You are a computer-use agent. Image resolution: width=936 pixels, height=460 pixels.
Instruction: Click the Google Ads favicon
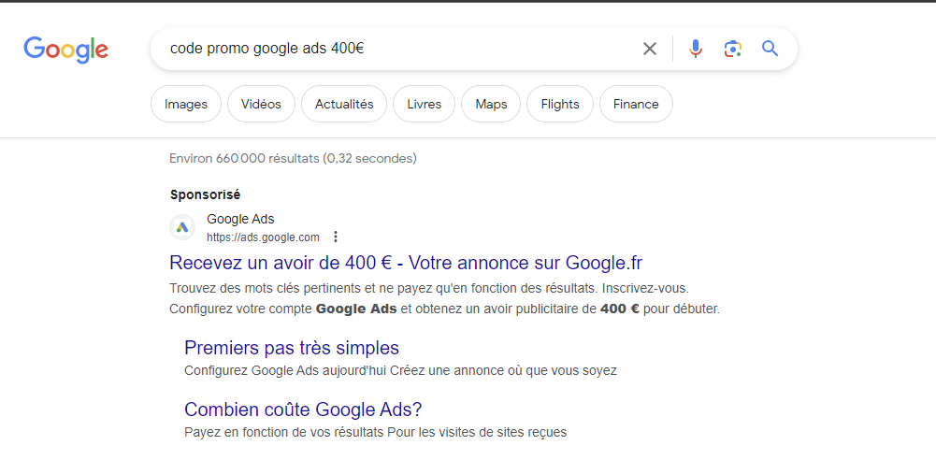[182, 227]
